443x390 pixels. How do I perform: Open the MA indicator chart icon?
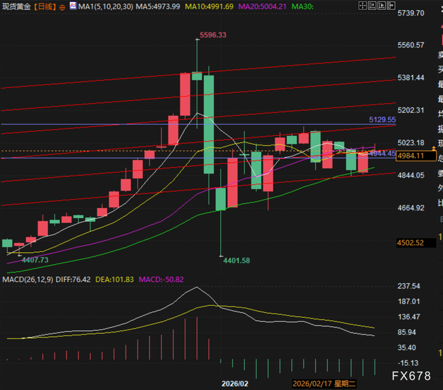pyautogui.click(x=73, y=5)
